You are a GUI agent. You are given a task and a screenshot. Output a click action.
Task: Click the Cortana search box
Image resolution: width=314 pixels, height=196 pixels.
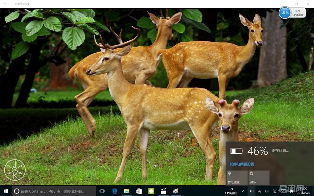[x=54, y=191]
